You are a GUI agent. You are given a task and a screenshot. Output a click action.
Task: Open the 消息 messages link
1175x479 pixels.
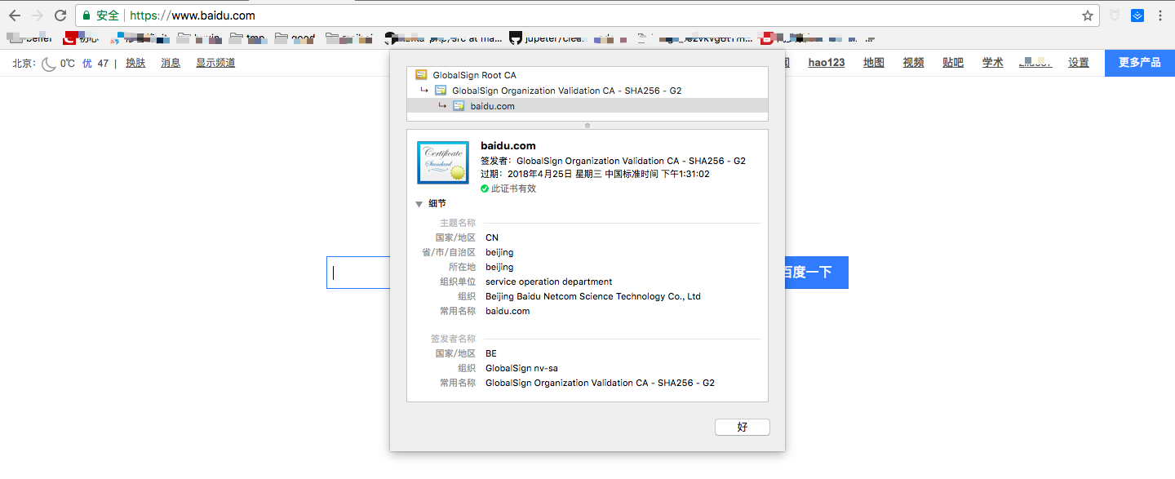pos(171,63)
